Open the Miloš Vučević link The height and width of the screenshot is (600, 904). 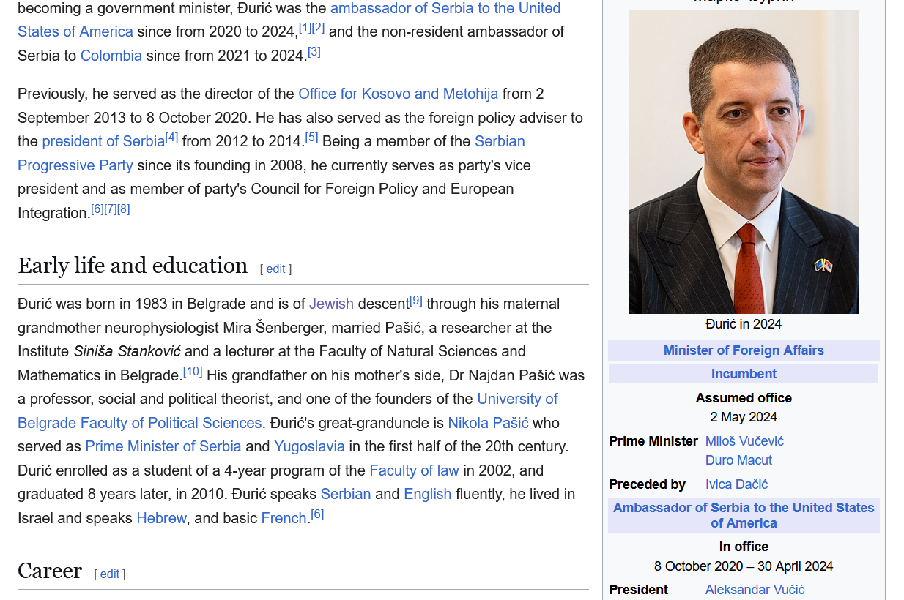click(x=744, y=441)
